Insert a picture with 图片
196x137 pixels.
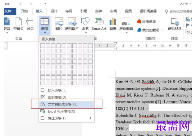pyautogui.click(x=59, y=24)
